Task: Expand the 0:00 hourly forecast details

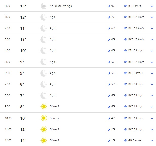Action: 152,6
